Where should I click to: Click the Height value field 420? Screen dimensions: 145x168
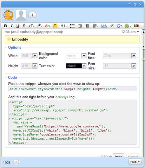pyautogui.click(x=27, y=66)
